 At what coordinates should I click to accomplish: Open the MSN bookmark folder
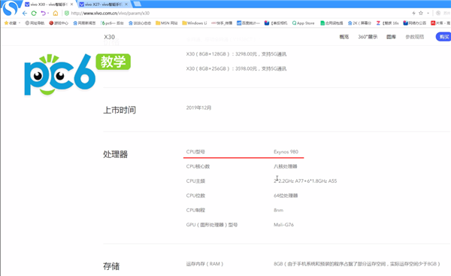[167, 23]
